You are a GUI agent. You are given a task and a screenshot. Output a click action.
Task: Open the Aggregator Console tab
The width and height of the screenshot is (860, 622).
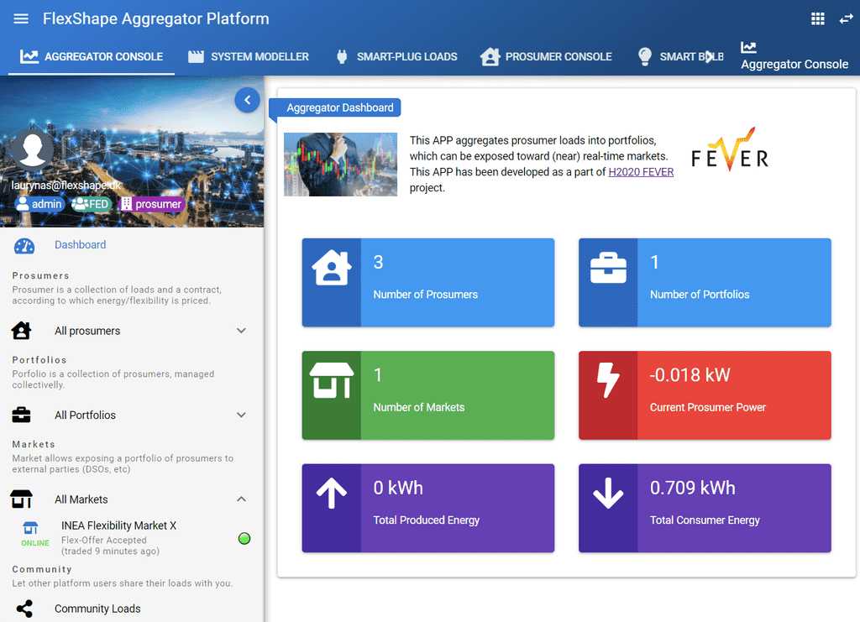coord(92,56)
